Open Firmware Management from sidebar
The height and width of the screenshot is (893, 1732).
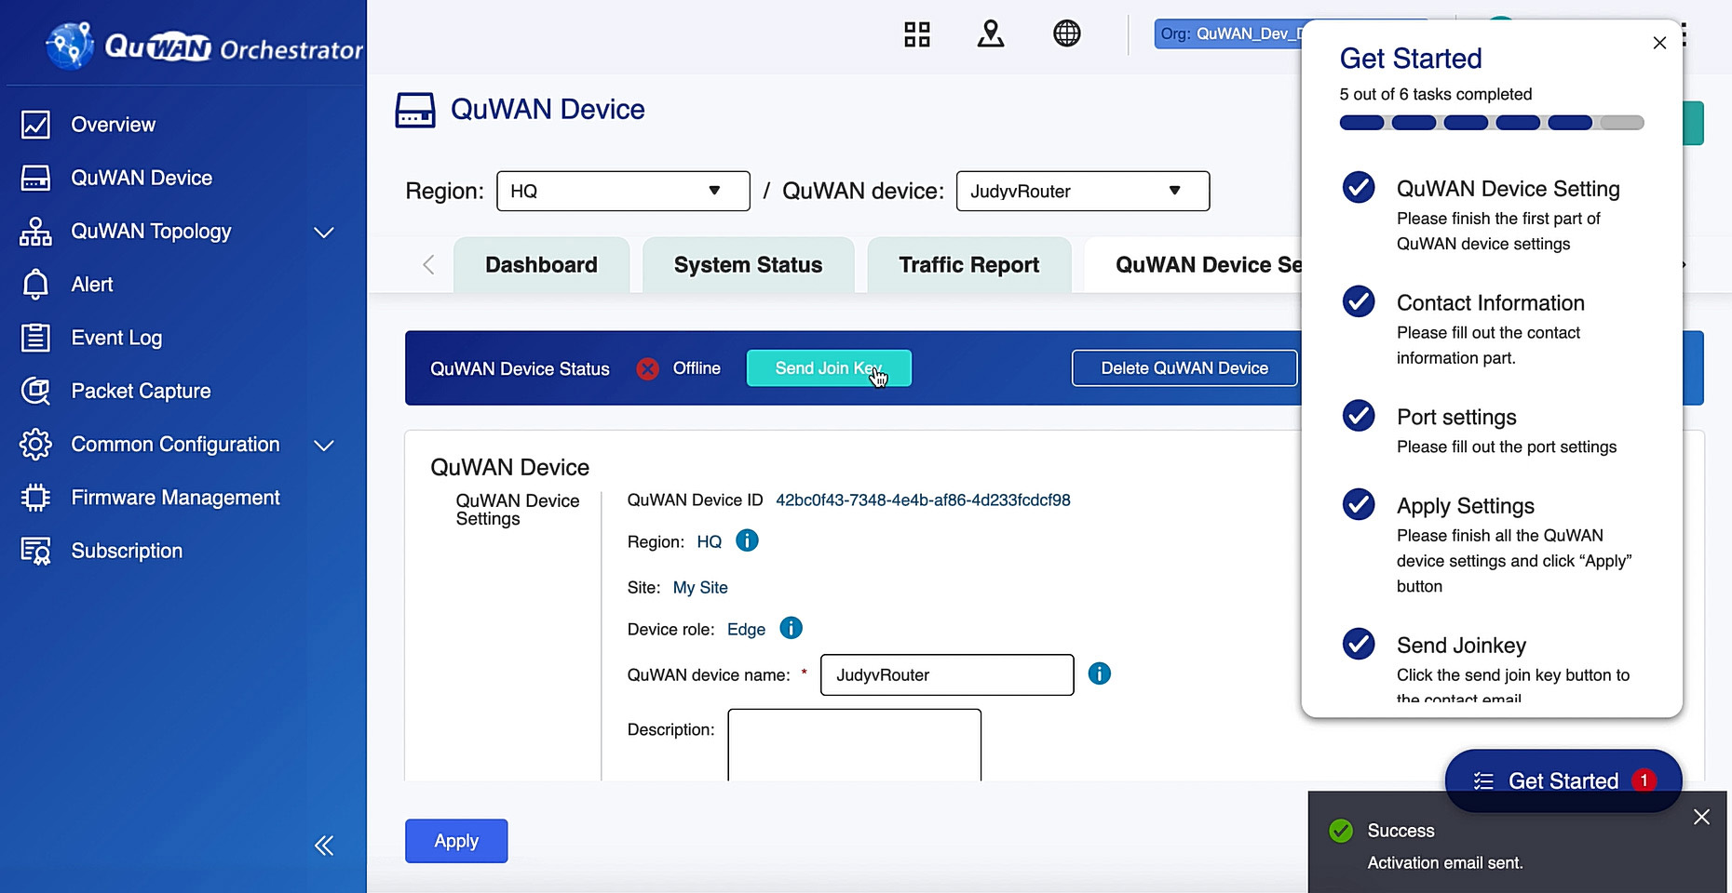click(x=175, y=498)
